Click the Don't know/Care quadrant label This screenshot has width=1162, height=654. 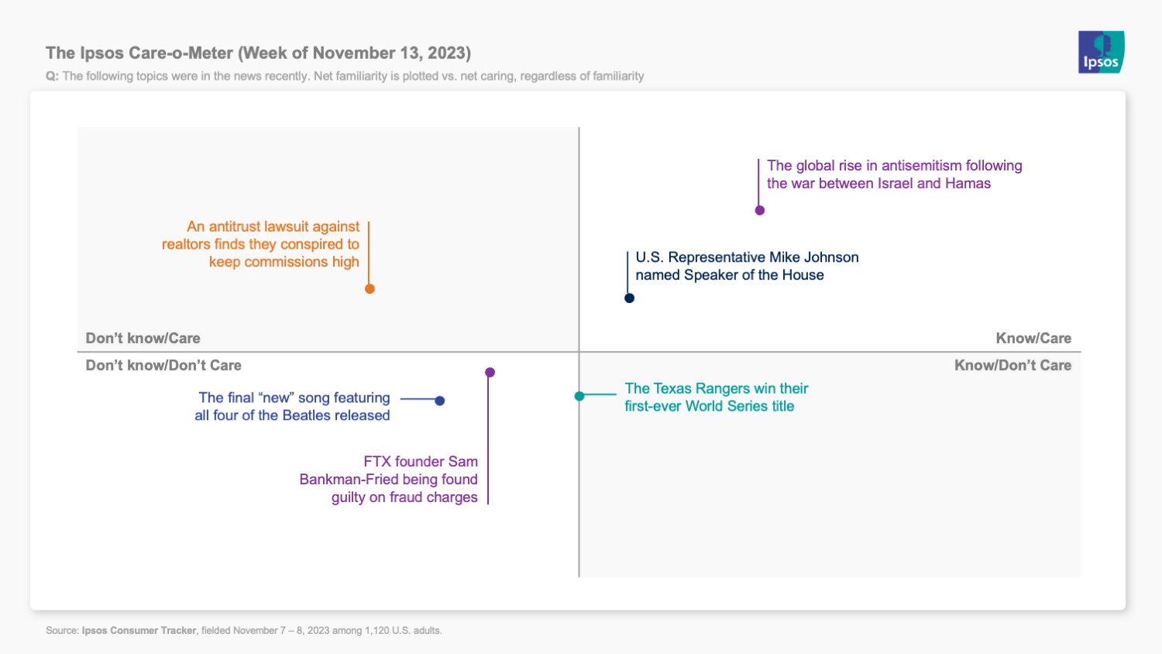pos(143,339)
